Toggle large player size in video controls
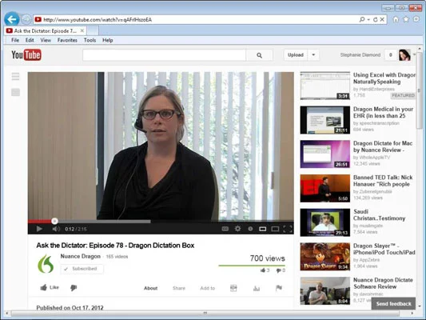Screen dimensions: 426x320 click(275, 229)
